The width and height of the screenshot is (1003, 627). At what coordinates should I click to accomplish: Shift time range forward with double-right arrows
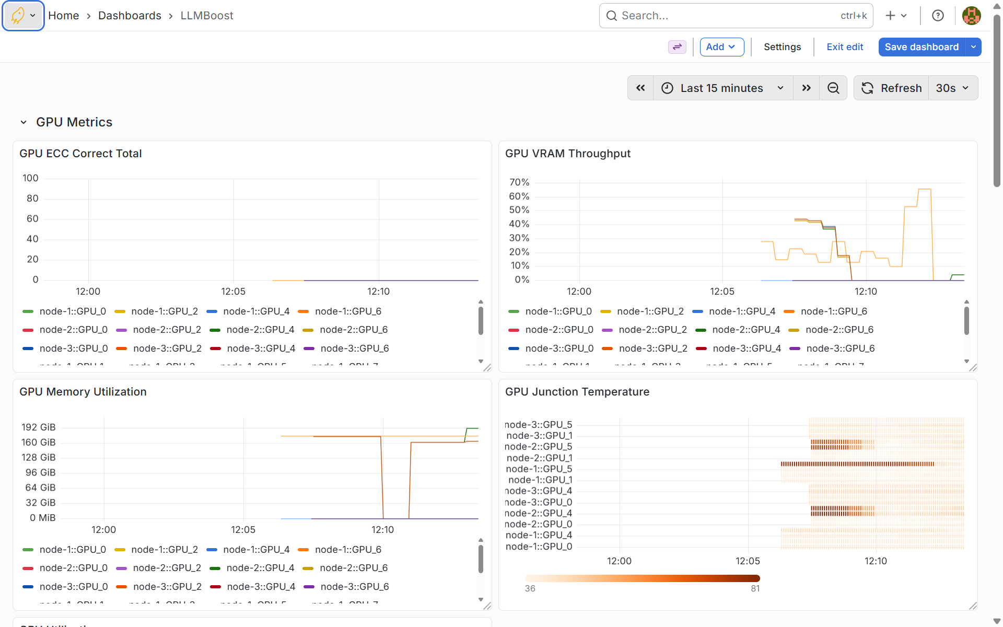(x=806, y=88)
